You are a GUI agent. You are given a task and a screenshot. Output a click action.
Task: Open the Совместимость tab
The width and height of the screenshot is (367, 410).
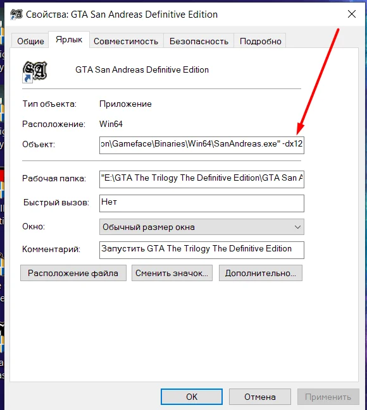[x=126, y=41]
